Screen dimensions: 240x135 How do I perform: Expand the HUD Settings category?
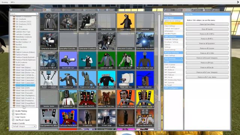pos(173,58)
